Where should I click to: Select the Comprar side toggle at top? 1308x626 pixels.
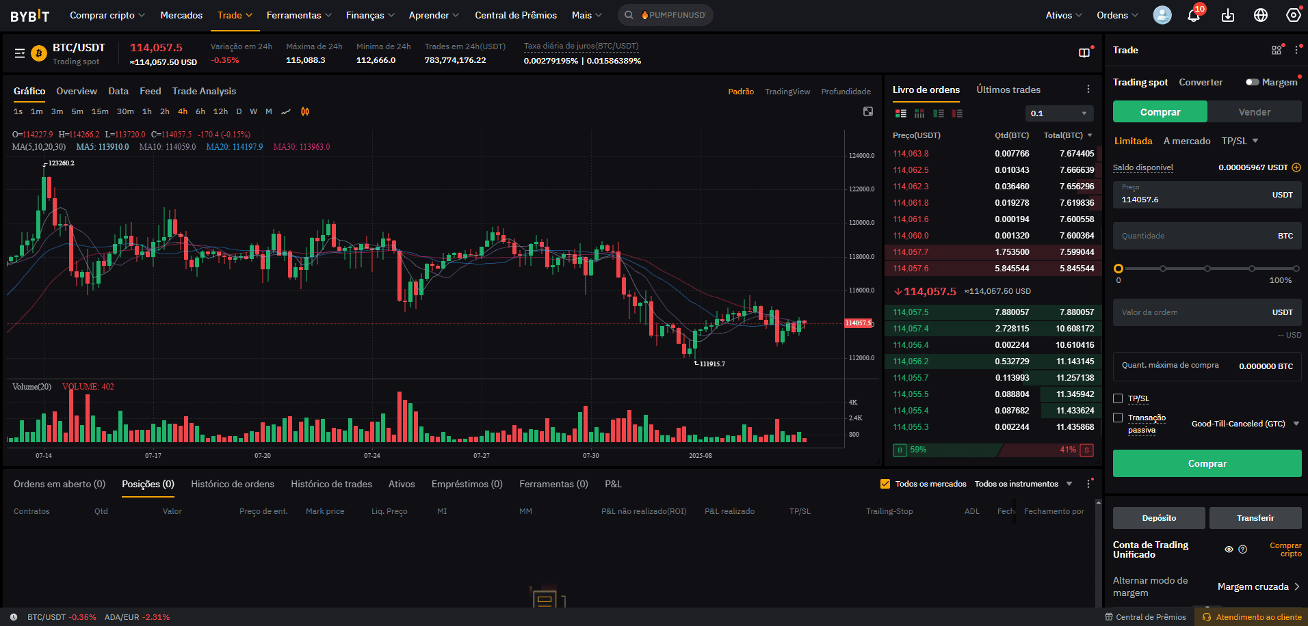[x=1160, y=112]
